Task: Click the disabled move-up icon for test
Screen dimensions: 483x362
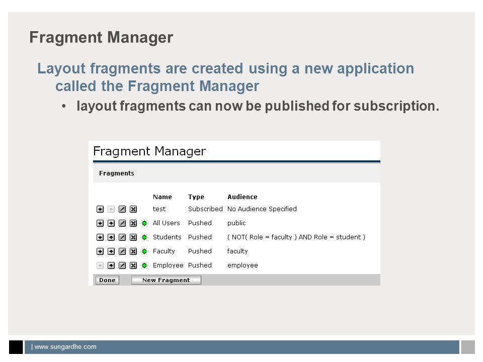Action: (x=111, y=209)
